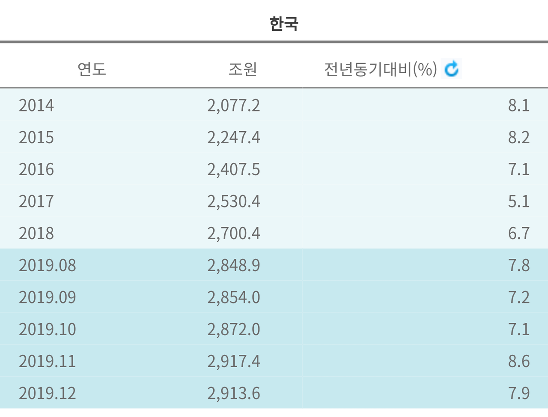Screen dimensions: 548x417
Task: Click the 2,077.2 value for 2014
Action: click(234, 105)
